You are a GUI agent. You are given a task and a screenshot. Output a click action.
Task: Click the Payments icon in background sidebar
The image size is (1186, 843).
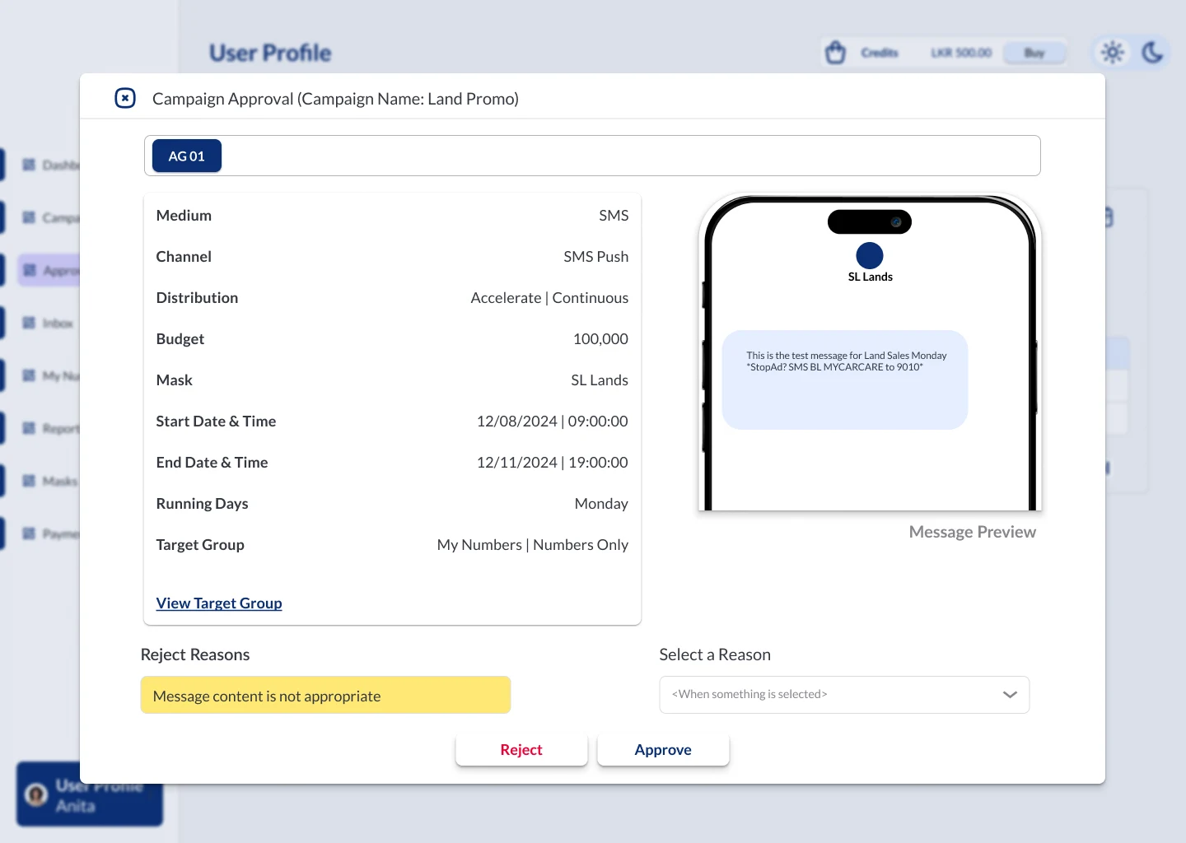coord(29,533)
